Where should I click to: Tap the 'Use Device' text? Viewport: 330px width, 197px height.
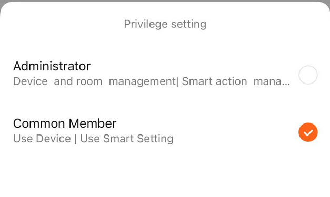click(42, 139)
